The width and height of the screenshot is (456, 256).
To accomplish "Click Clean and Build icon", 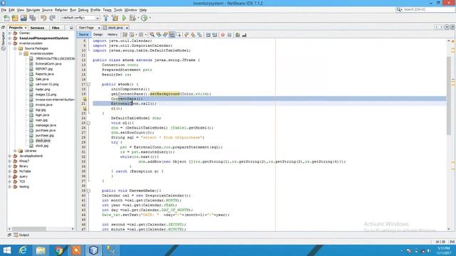I will (115, 18).
